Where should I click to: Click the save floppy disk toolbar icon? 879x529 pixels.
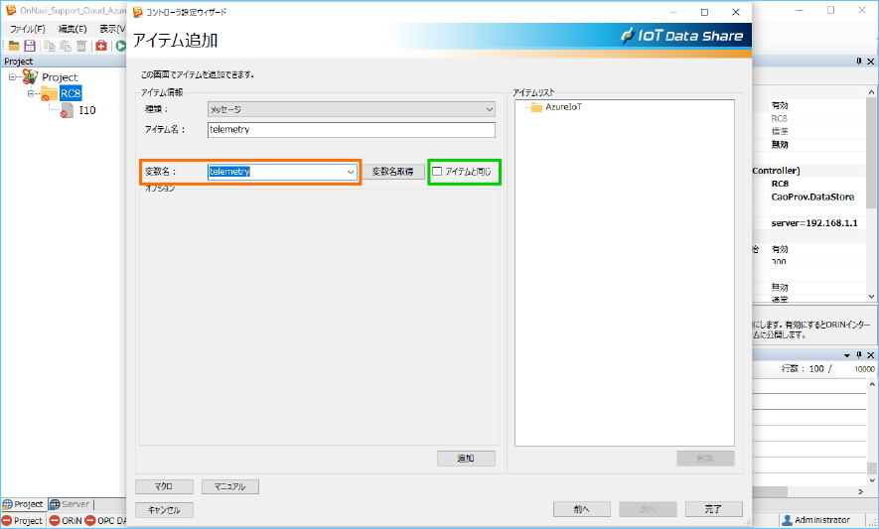(30, 46)
